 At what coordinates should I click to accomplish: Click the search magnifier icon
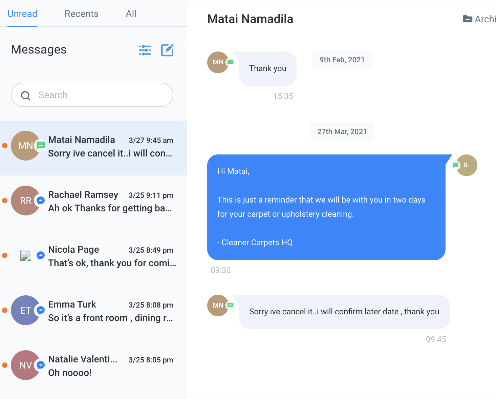coord(26,96)
